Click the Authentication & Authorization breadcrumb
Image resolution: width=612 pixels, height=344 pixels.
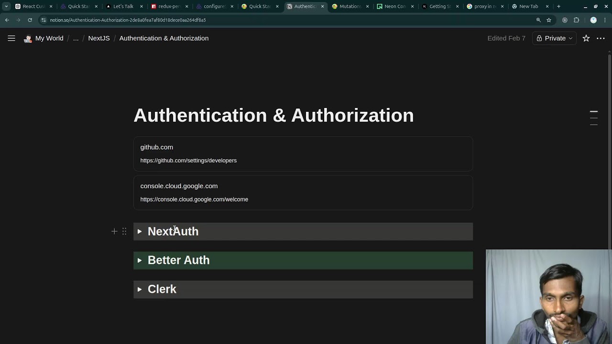click(x=164, y=38)
